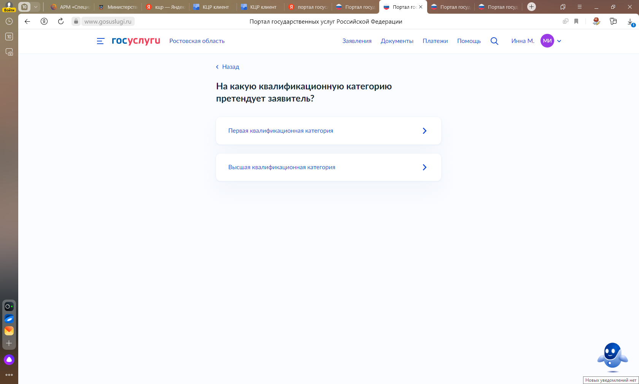Expand the user account dropdown chevron
Viewport: 639px width, 384px height.
click(559, 41)
